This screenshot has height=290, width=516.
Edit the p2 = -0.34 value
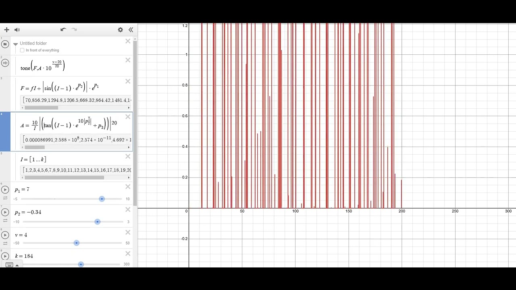click(28, 212)
